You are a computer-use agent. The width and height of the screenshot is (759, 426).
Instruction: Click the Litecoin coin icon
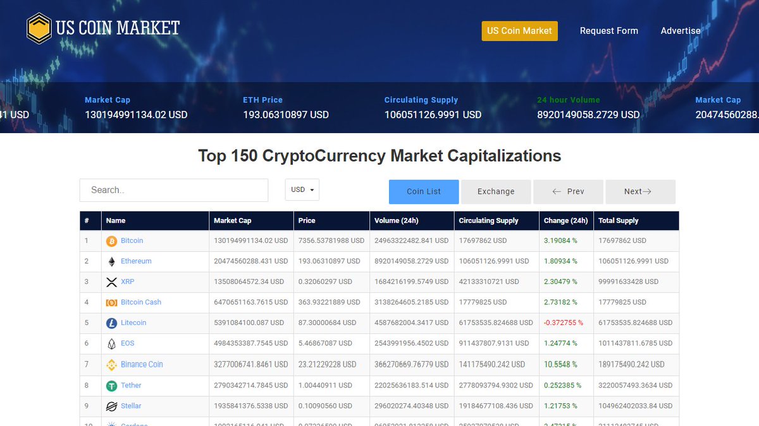click(111, 323)
